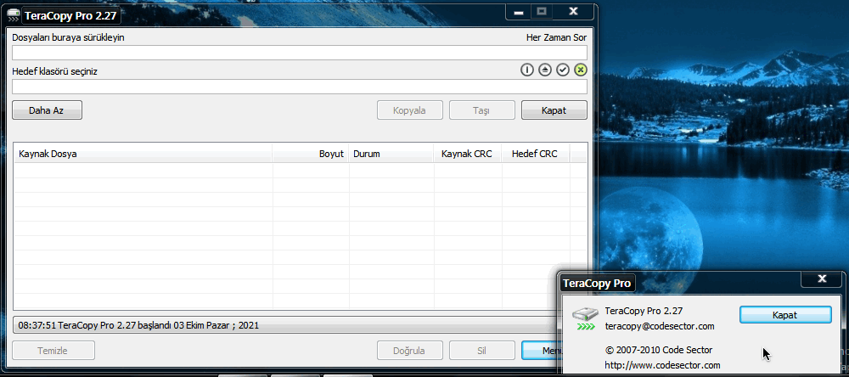Screen dimensions: 849x377
Task: Click the Hedef CRC column header
Action: tap(535, 154)
